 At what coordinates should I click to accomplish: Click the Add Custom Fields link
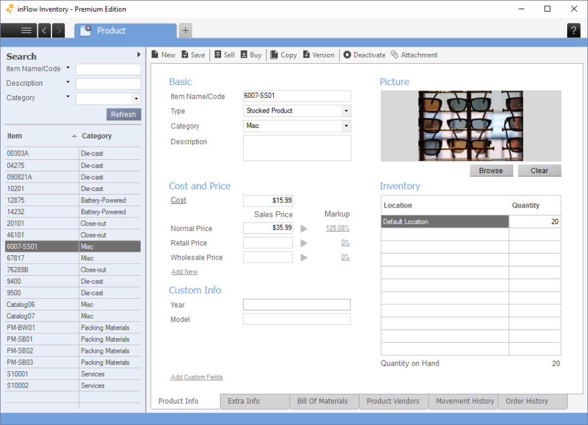tap(197, 377)
